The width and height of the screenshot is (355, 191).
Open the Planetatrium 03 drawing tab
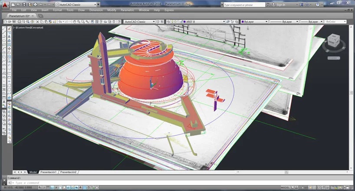[19, 16]
